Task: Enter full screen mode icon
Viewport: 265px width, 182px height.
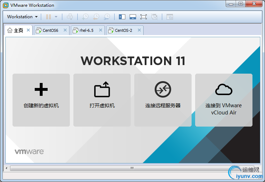Action: 144,17
